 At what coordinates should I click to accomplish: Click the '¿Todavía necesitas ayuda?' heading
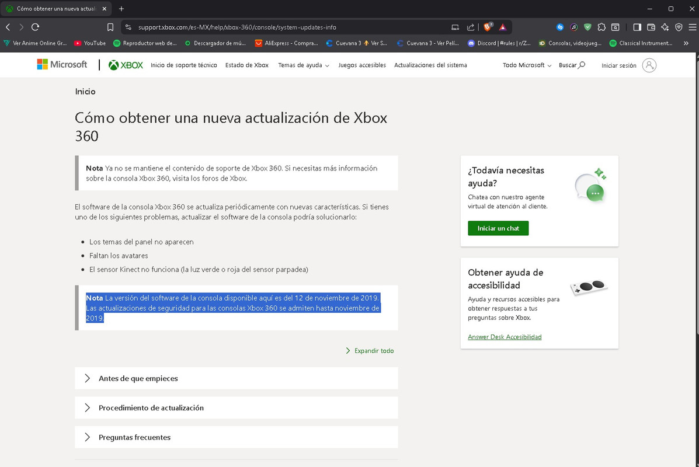tap(506, 176)
